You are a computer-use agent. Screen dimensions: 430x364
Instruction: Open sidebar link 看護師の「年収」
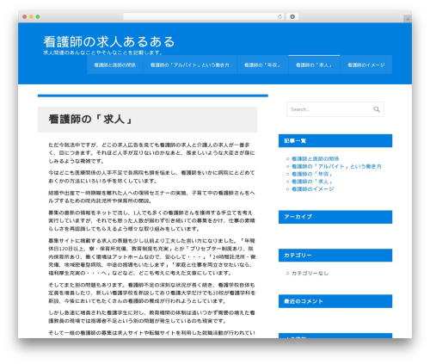[x=312, y=174]
